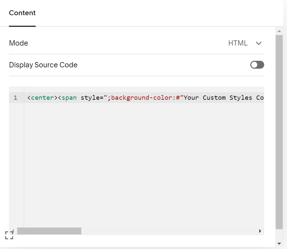Viewport: 287px width, 249px height.
Task: Click the panel's scroll up arrow
Action: coord(279,31)
